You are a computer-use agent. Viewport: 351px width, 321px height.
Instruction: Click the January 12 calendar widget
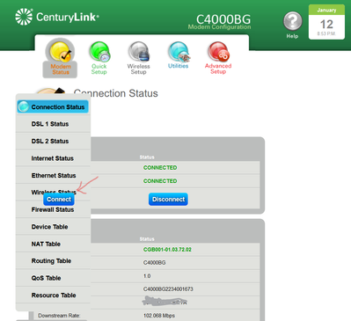click(x=326, y=22)
